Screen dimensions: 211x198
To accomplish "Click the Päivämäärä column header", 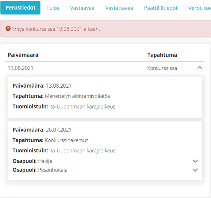I will click(x=23, y=55).
